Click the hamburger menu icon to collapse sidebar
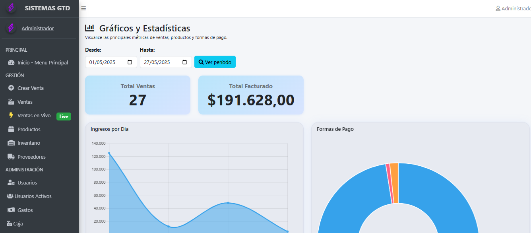Viewport: 531px width, 233px height. coord(83,8)
